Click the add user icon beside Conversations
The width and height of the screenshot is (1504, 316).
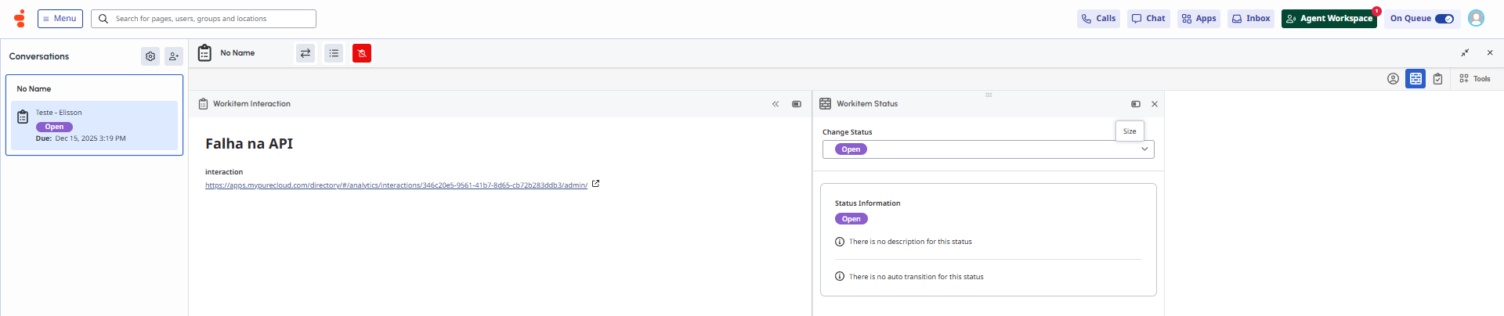click(x=174, y=56)
